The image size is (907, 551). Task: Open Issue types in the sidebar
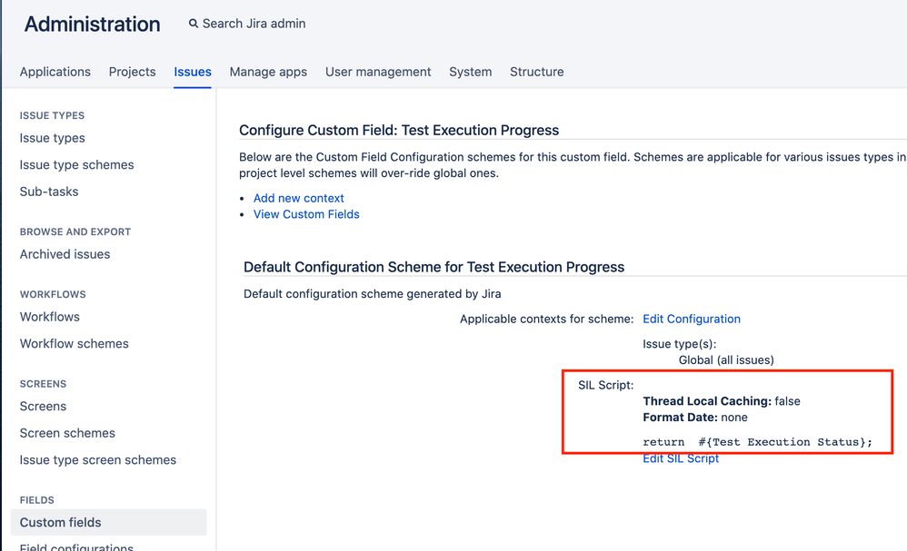click(52, 138)
